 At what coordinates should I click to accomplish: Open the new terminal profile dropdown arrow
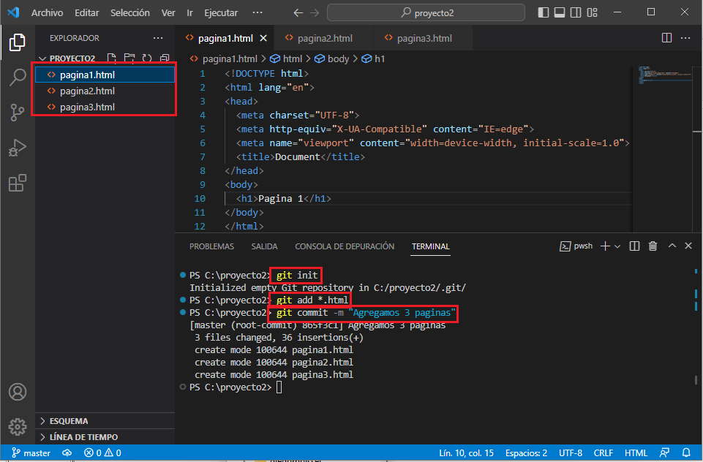point(617,246)
